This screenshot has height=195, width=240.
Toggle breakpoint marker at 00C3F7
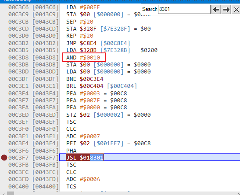coord(4,157)
